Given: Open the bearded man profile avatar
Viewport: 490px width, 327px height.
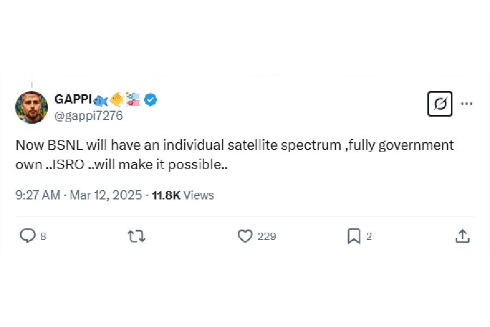Looking at the screenshot, I should (x=32, y=107).
